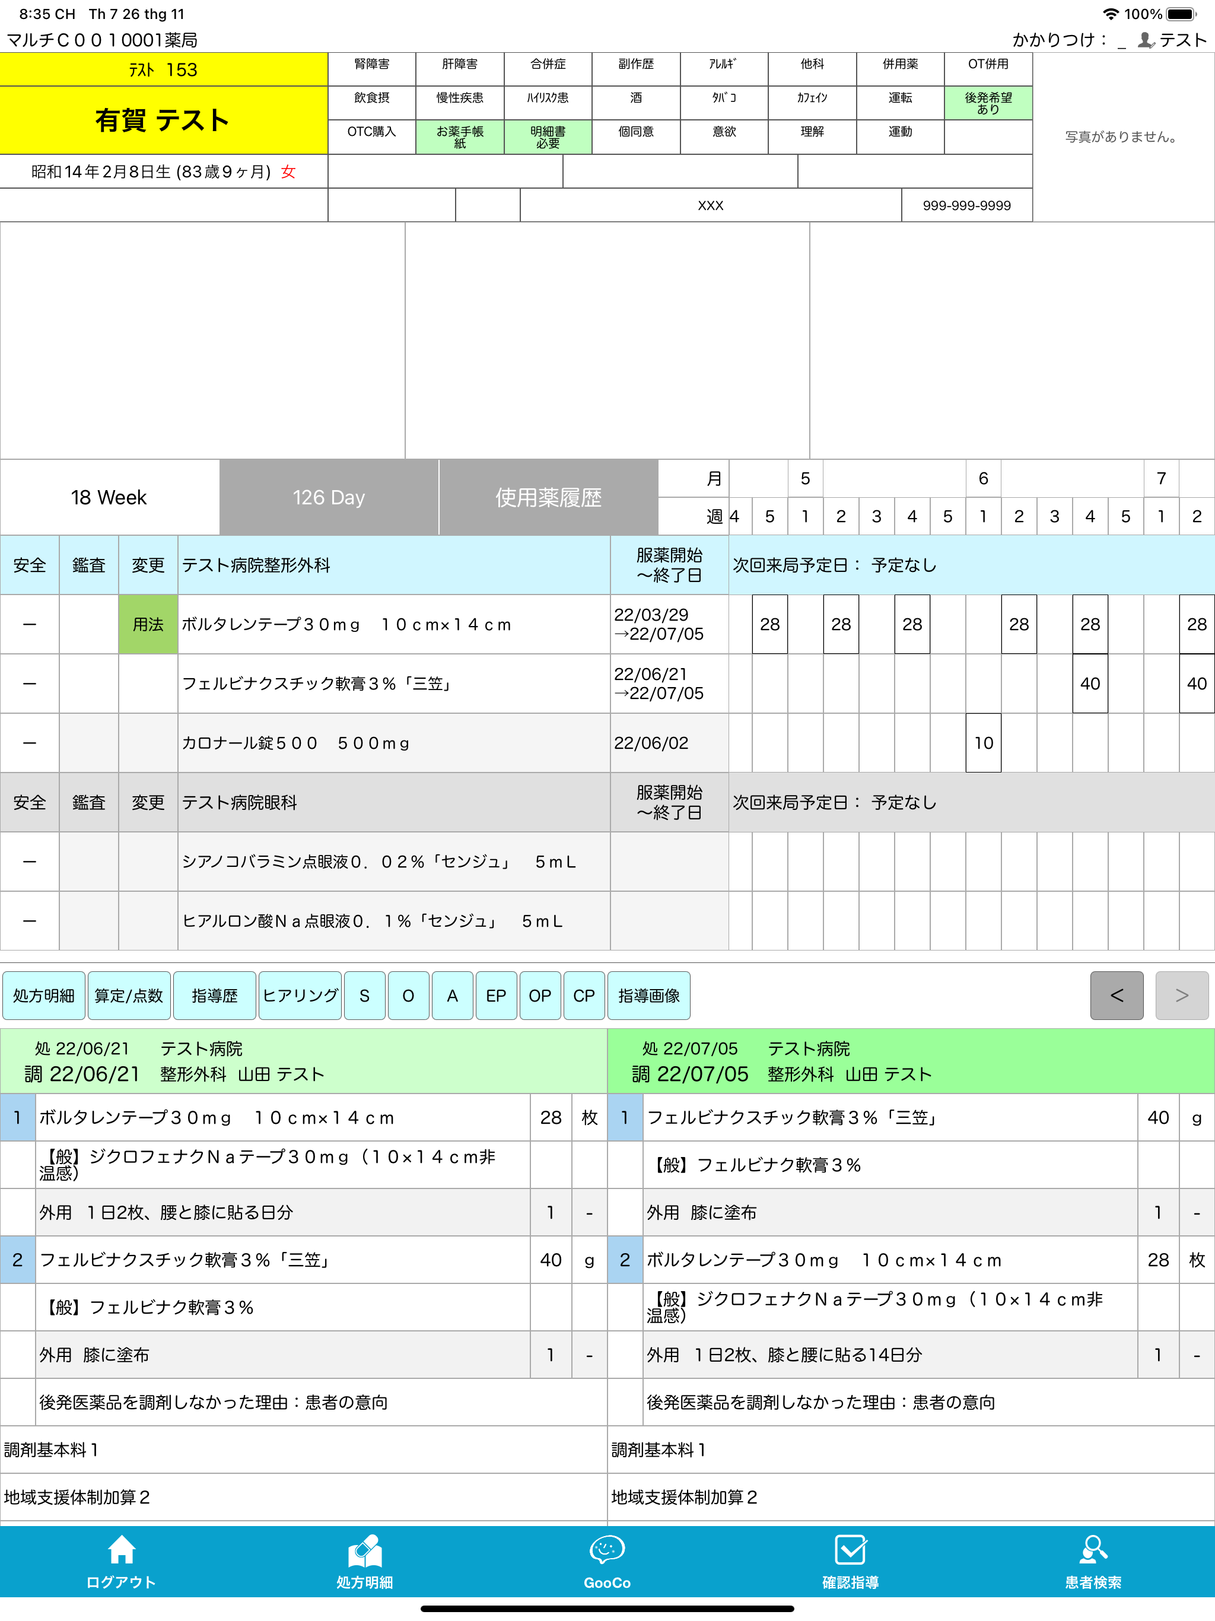This screenshot has height=1621, width=1215.
Task: Select the A tab
Action: (452, 995)
